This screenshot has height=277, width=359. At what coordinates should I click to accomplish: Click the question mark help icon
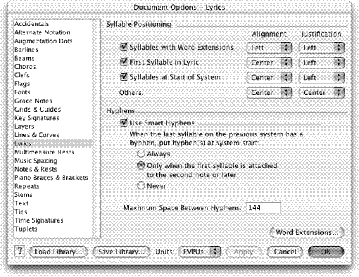coord(20,251)
